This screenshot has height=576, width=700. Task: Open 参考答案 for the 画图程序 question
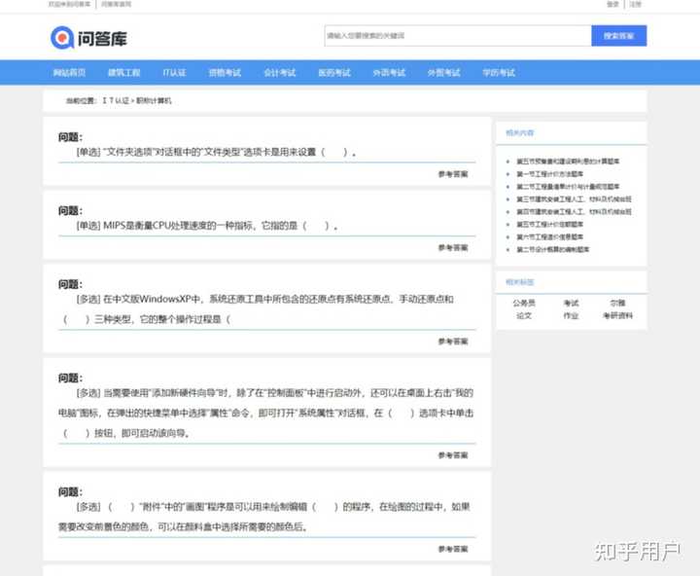pos(453,549)
